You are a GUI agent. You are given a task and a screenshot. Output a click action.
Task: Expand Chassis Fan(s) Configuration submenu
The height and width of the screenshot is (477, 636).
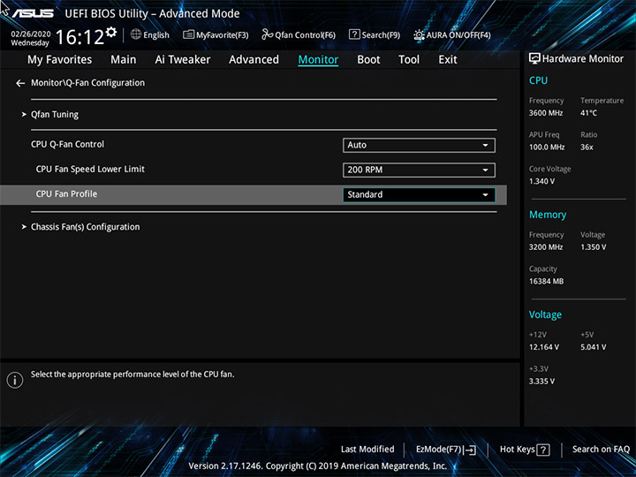[85, 227]
